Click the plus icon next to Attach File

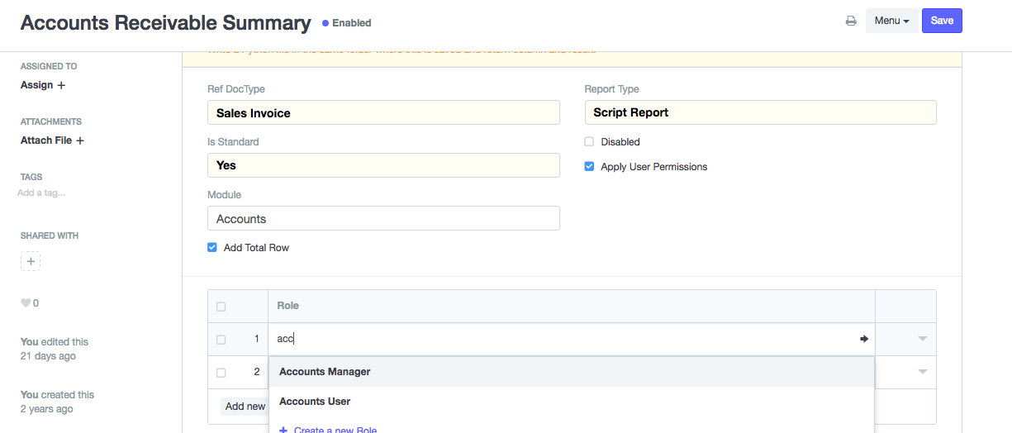point(80,140)
